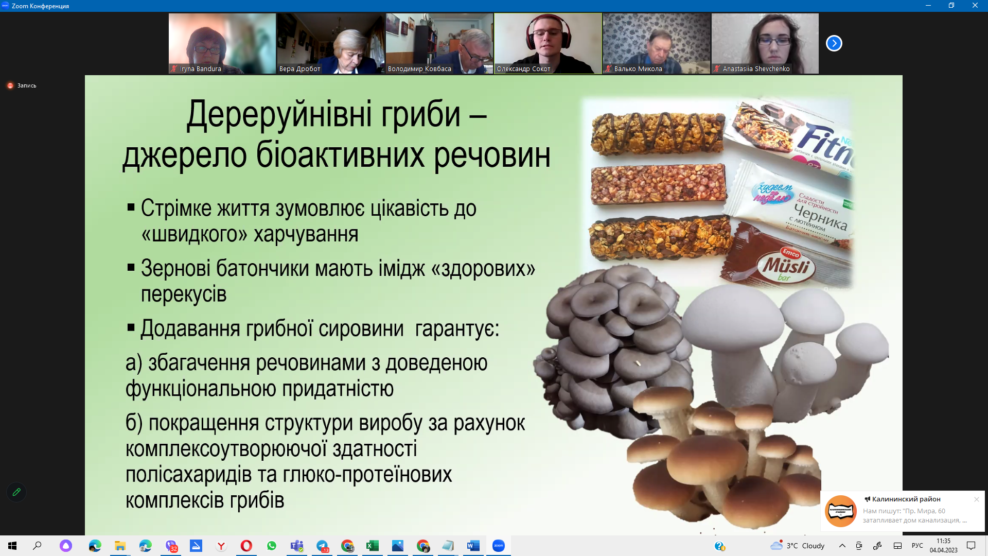The height and width of the screenshot is (556, 988).
Task: Open Viber with 32 unread badge
Action: coord(171,546)
